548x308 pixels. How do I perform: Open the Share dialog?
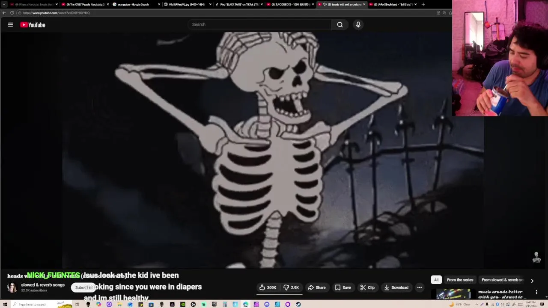tap(317, 287)
